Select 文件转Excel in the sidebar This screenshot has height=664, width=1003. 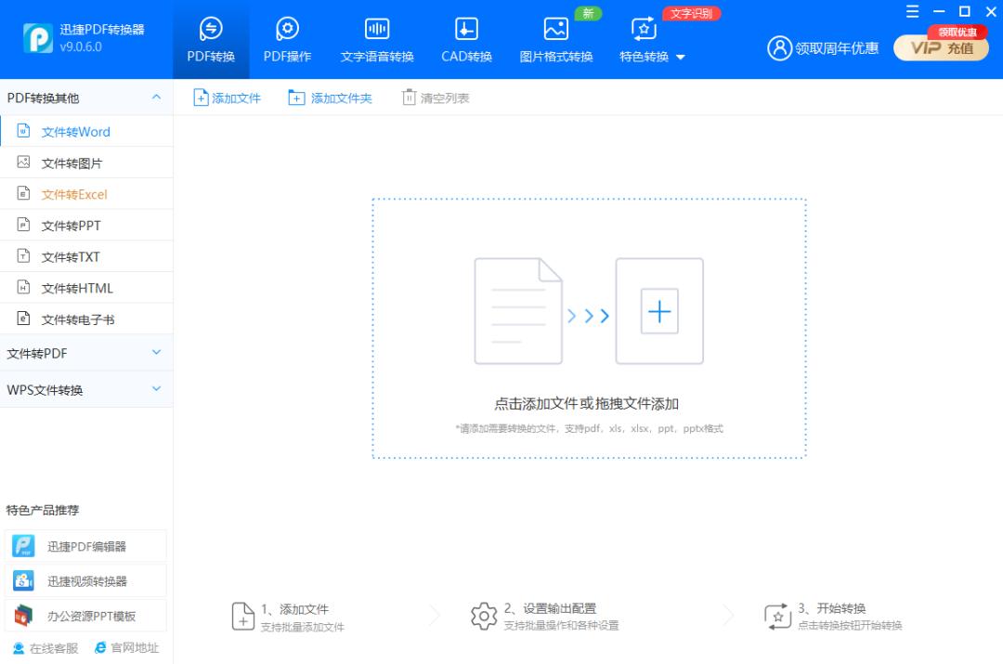click(74, 193)
